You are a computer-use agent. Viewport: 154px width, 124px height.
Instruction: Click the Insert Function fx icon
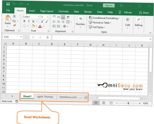click(48, 37)
